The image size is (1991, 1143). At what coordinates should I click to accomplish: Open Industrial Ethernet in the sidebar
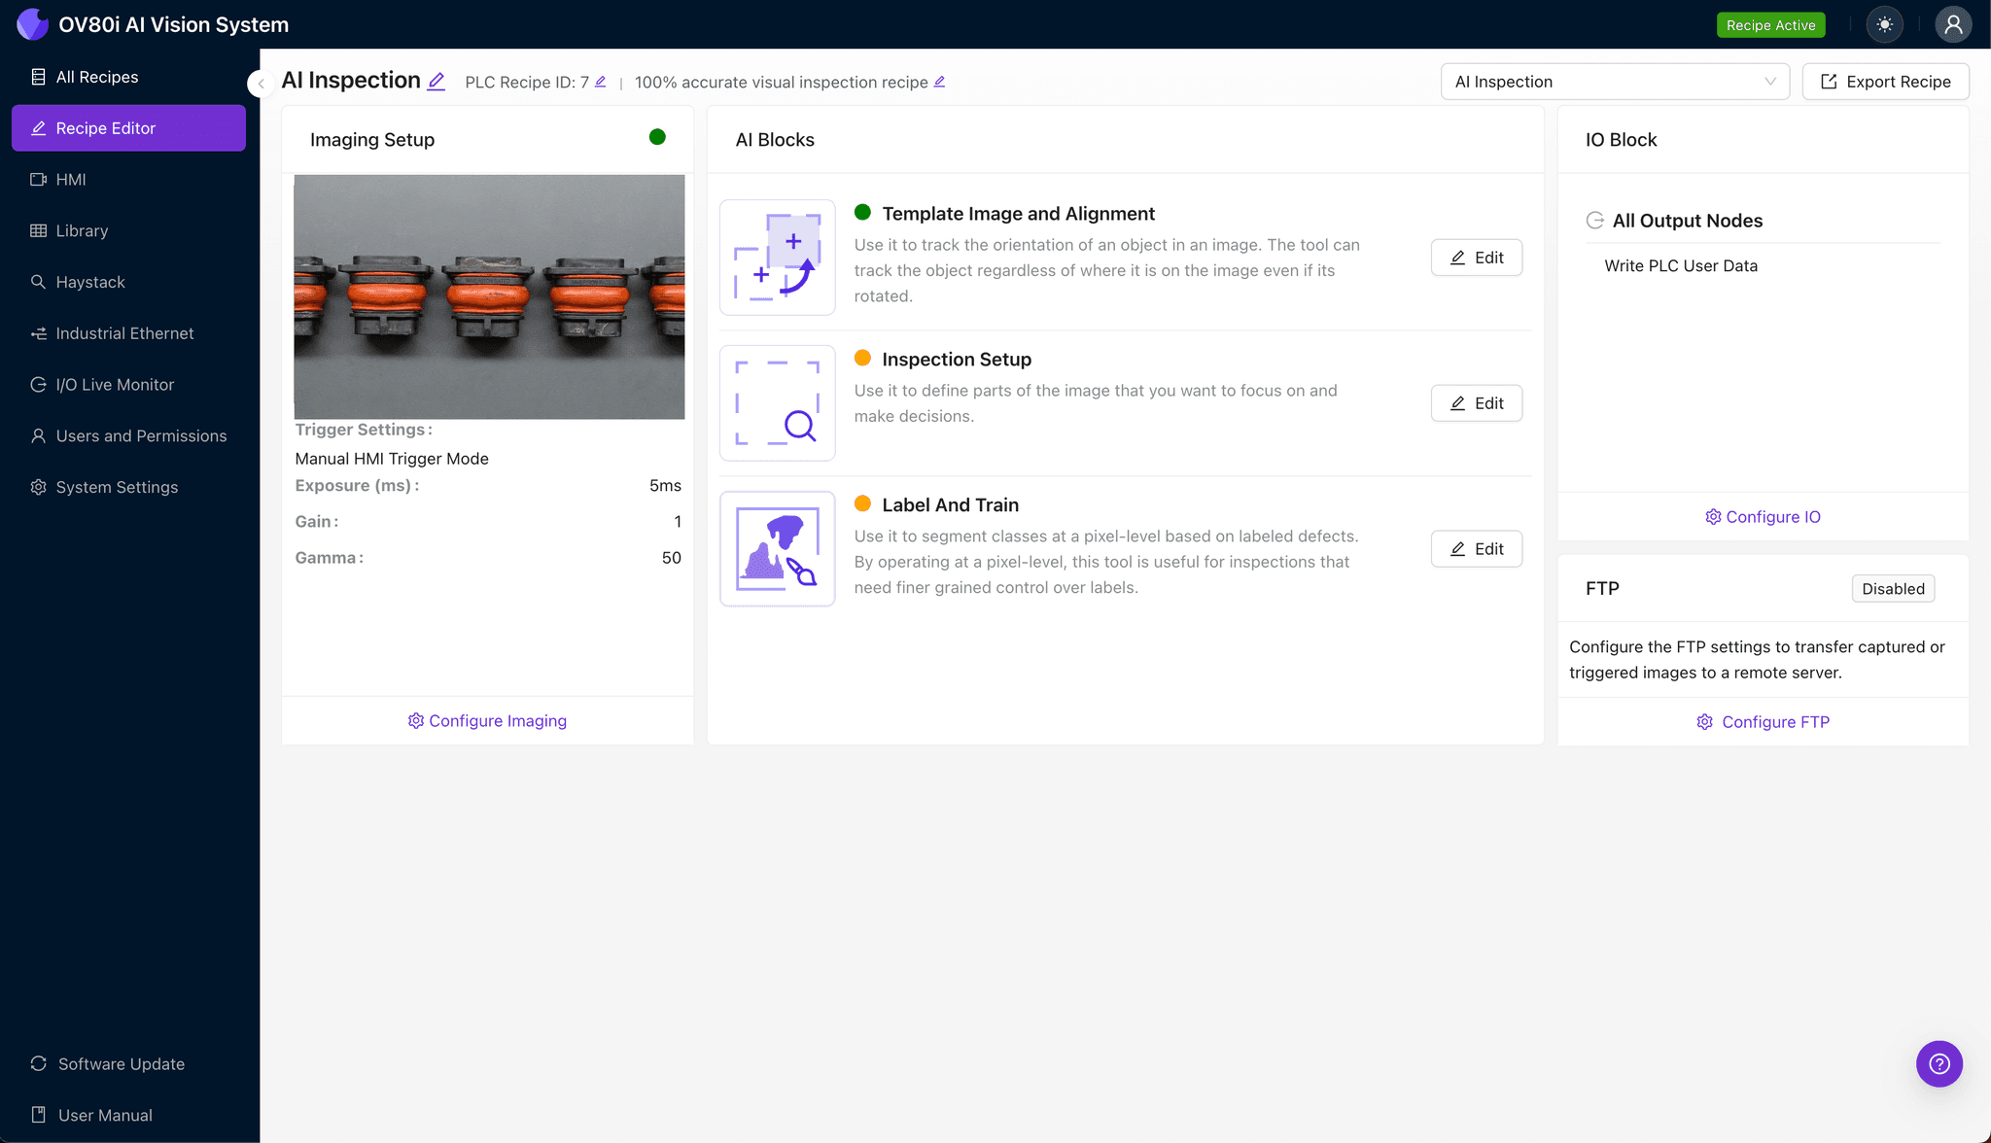pos(124,333)
